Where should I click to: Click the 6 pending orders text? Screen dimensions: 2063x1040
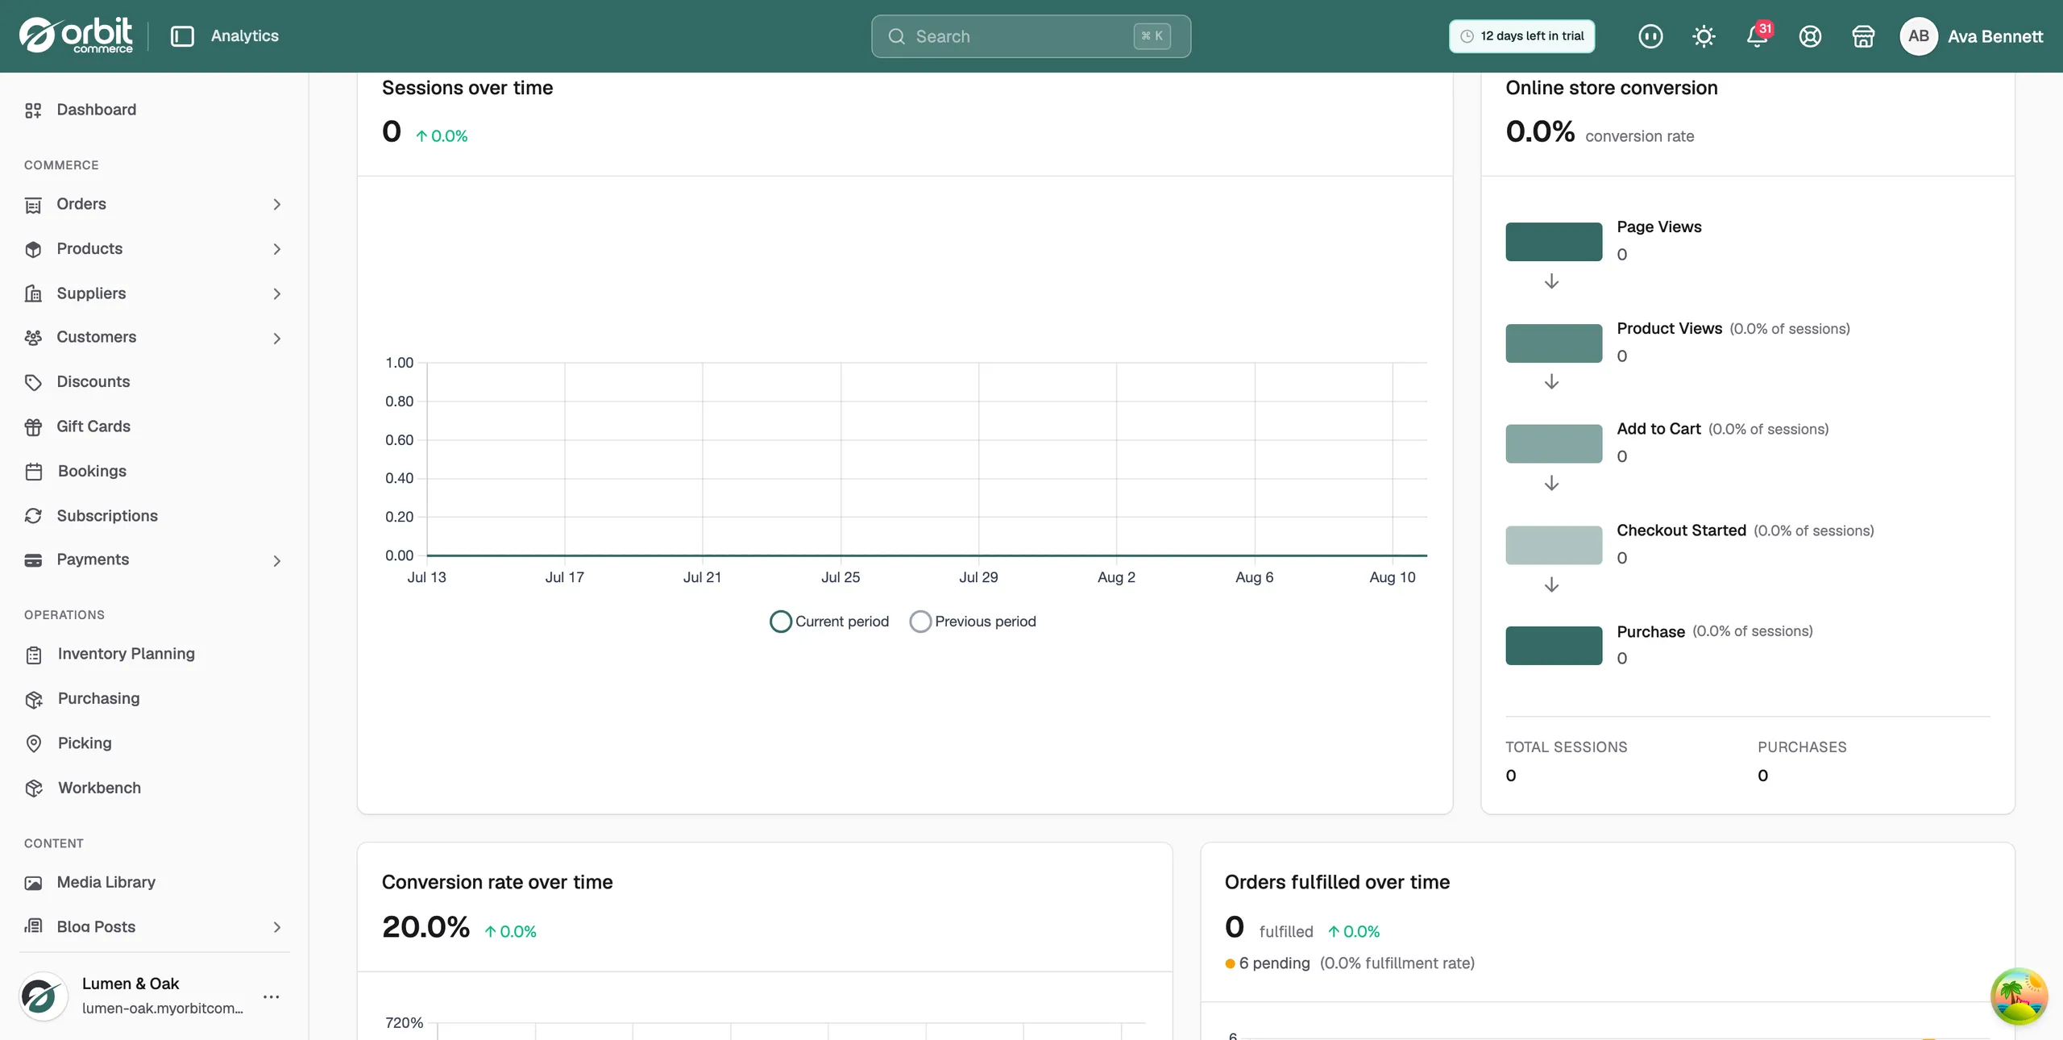pyautogui.click(x=1274, y=963)
